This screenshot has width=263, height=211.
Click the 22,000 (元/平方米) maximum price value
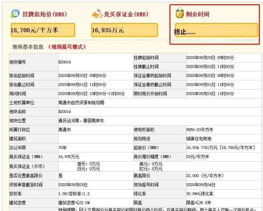coord(205,176)
